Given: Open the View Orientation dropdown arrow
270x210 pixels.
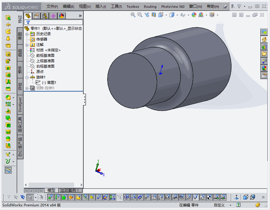Looking at the screenshot, I should tap(166, 15).
